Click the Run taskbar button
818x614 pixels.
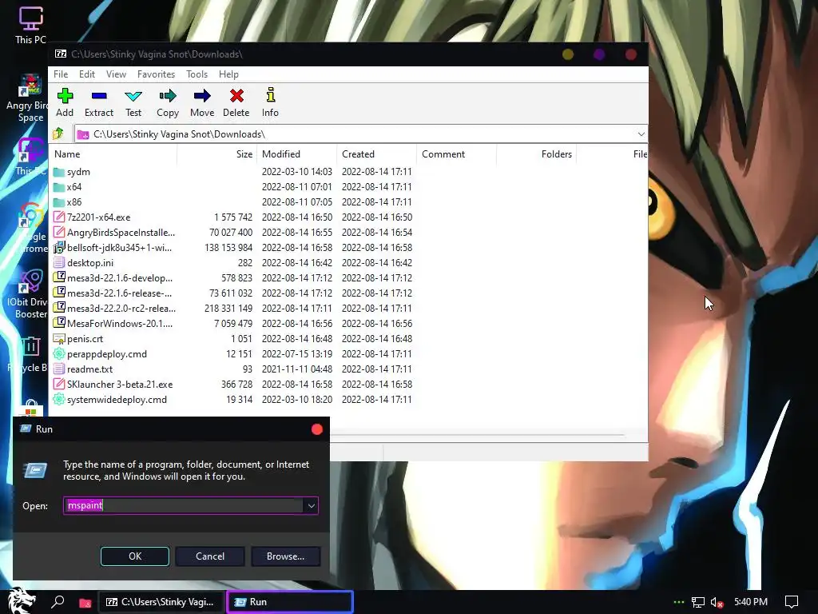pyautogui.click(x=290, y=602)
